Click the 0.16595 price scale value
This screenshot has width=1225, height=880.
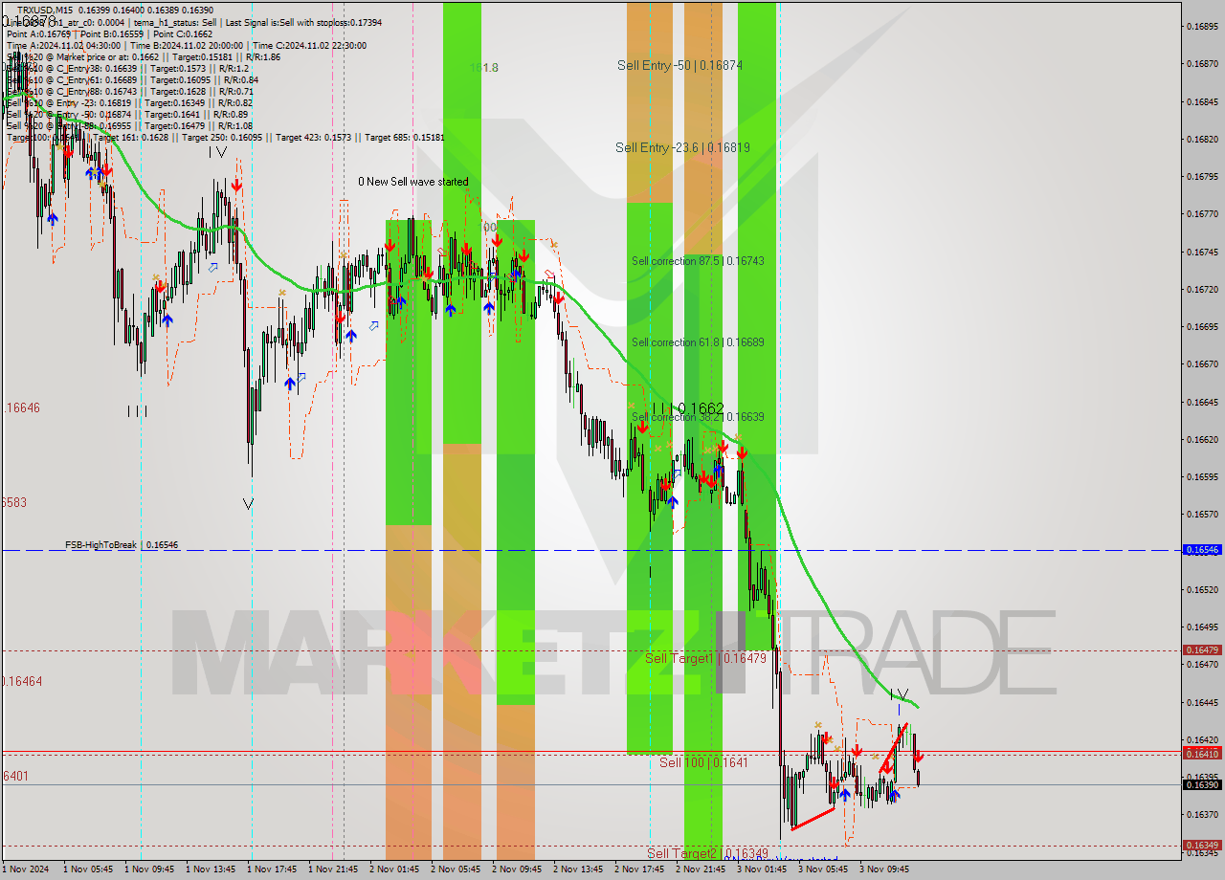pyautogui.click(x=1202, y=476)
